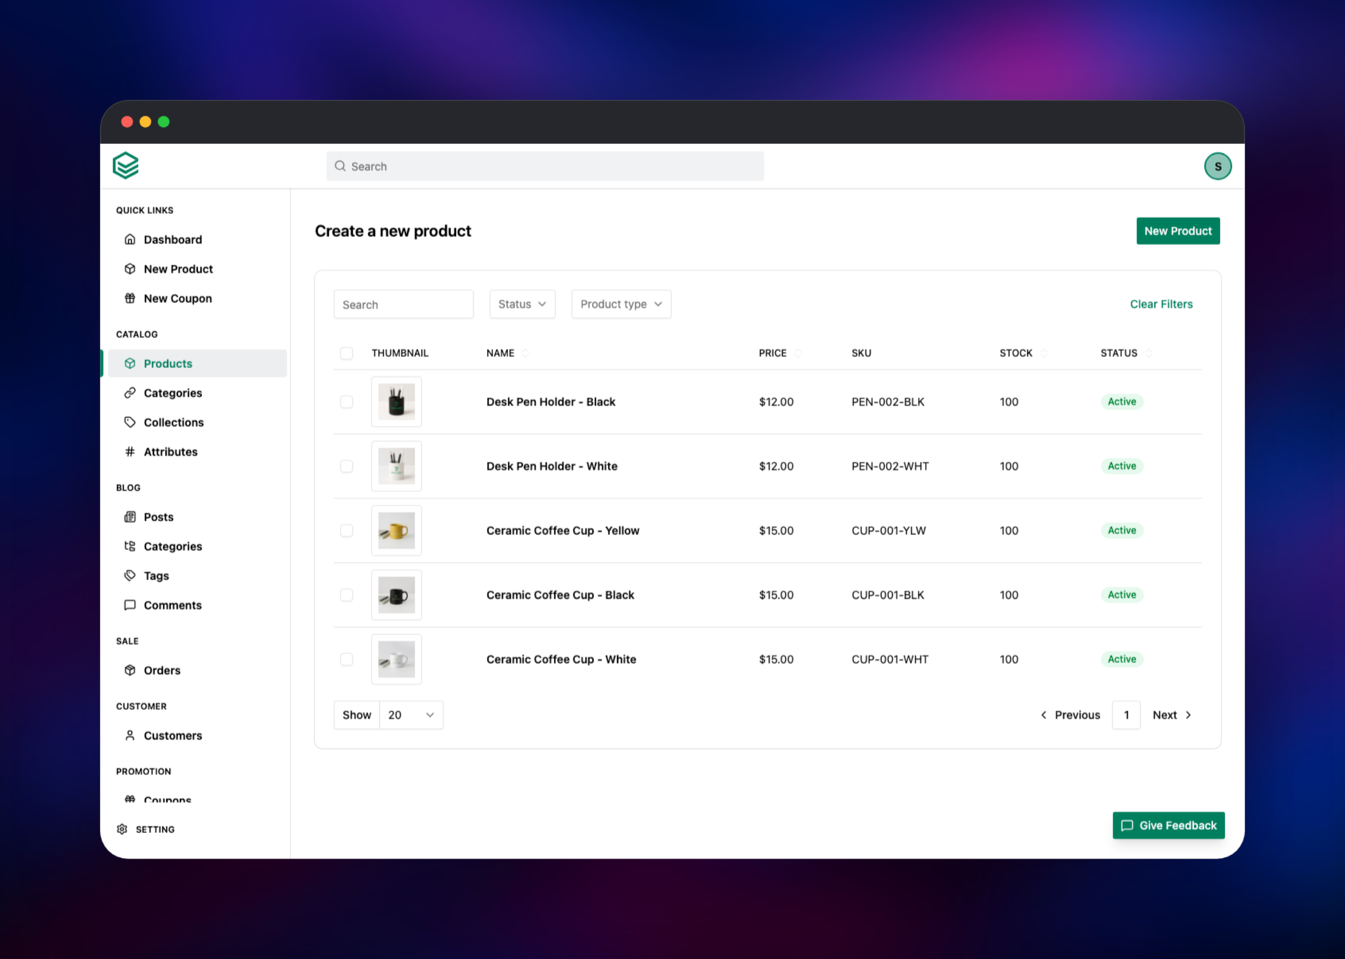The image size is (1345, 959).
Task: Open Posts in blog menu
Action: 158,517
